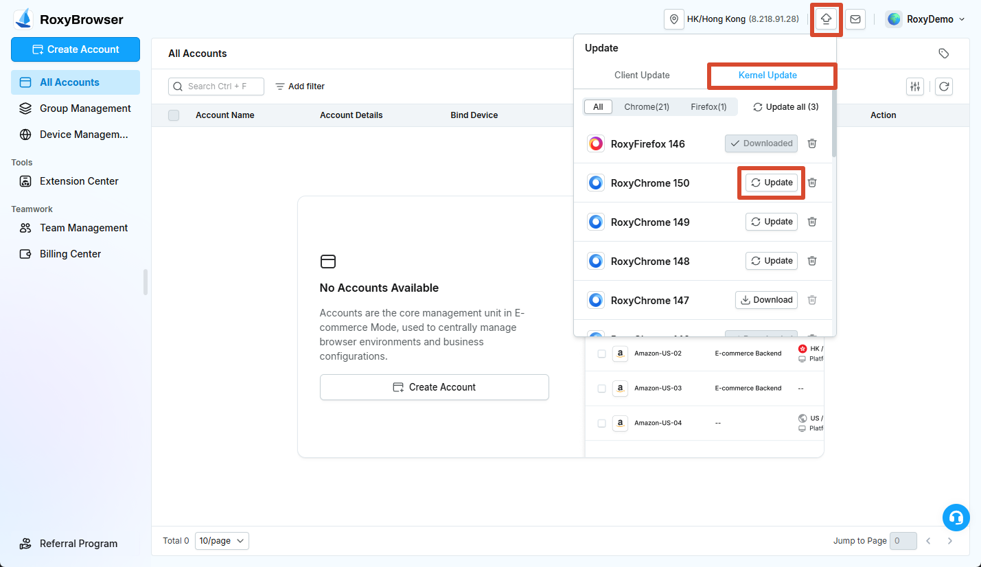Delete the RoxyChrome 149 kernel
The width and height of the screenshot is (981, 567).
click(812, 222)
